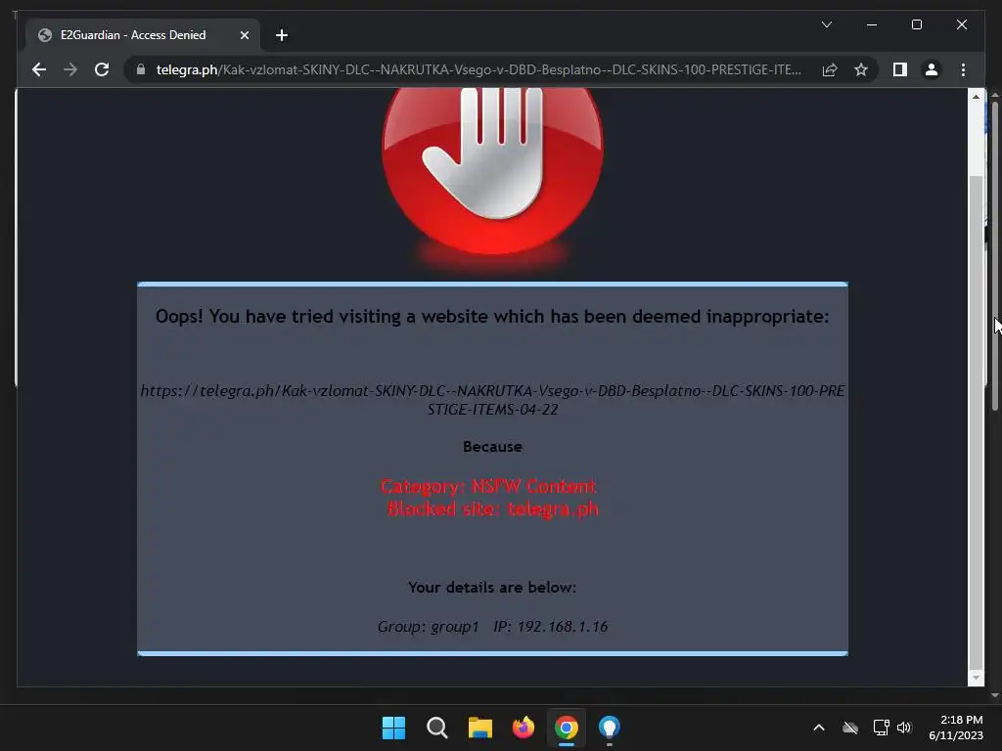
Task: Open the clock showing 2:18 PM
Action: tap(956, 728)
